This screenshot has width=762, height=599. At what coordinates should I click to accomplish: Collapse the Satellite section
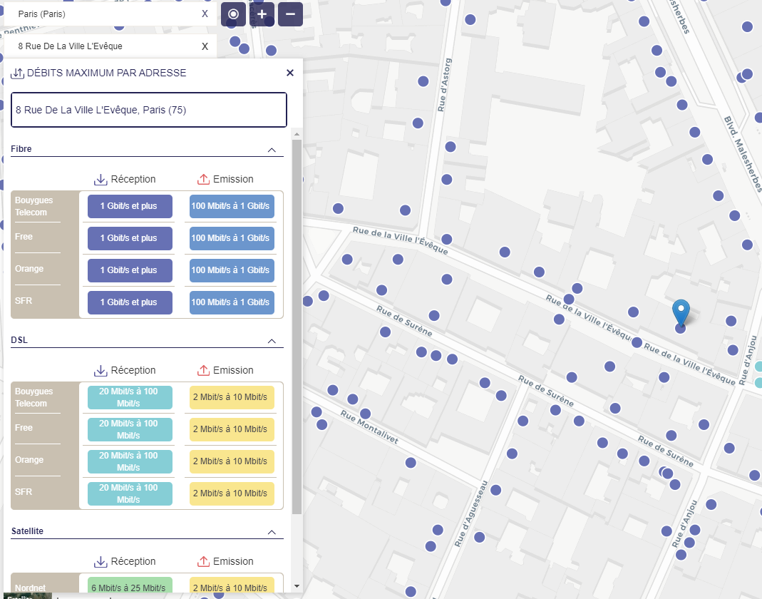point(272,532)
